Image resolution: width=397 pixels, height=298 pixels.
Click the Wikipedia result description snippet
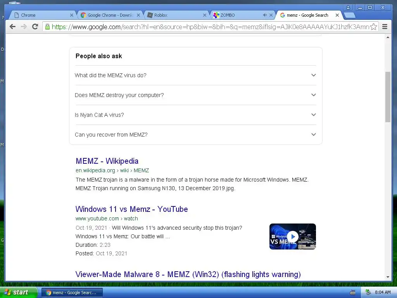[192, 184]
